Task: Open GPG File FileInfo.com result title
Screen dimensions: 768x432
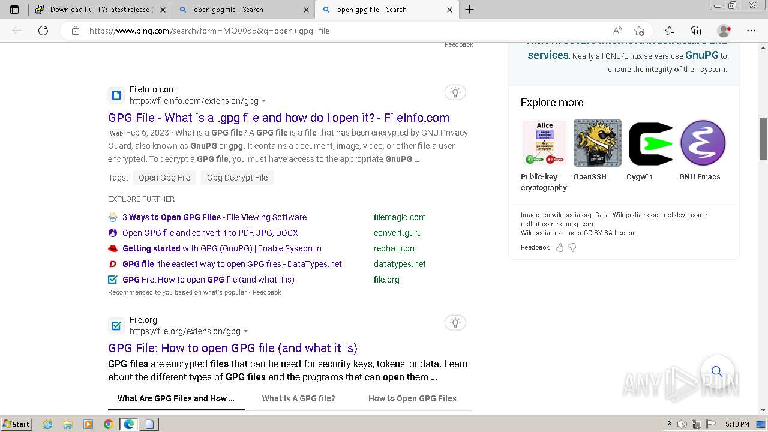Action: (x=278, y=118)
